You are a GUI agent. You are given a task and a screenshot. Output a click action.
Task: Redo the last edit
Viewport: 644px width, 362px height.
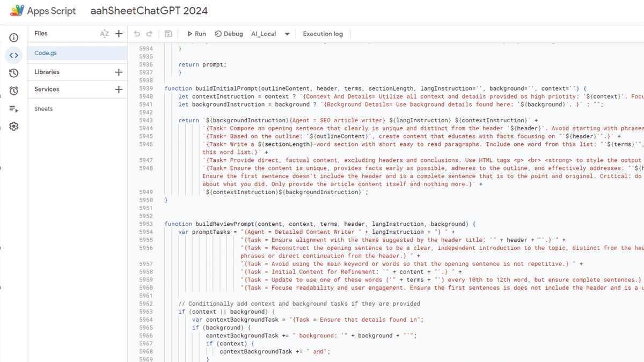click(x=151, y=33)
